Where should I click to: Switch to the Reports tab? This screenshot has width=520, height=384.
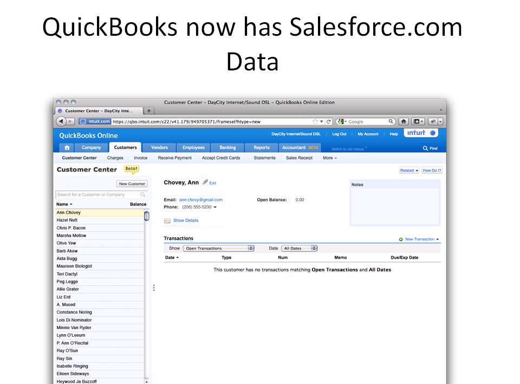coord(262,147)
